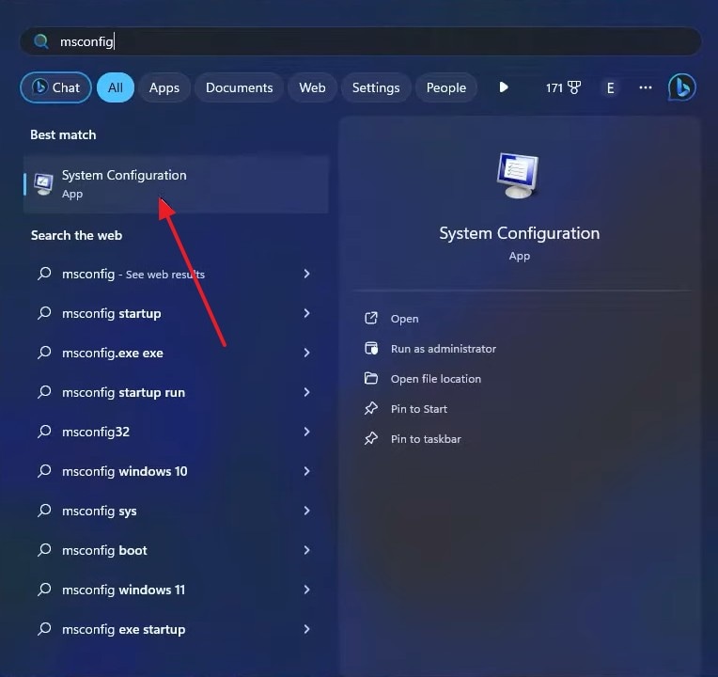
Task: Click the Run as administrator shield icon
Action: (371, 348)
